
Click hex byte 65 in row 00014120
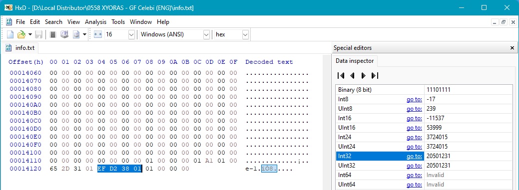pos(53,169)
